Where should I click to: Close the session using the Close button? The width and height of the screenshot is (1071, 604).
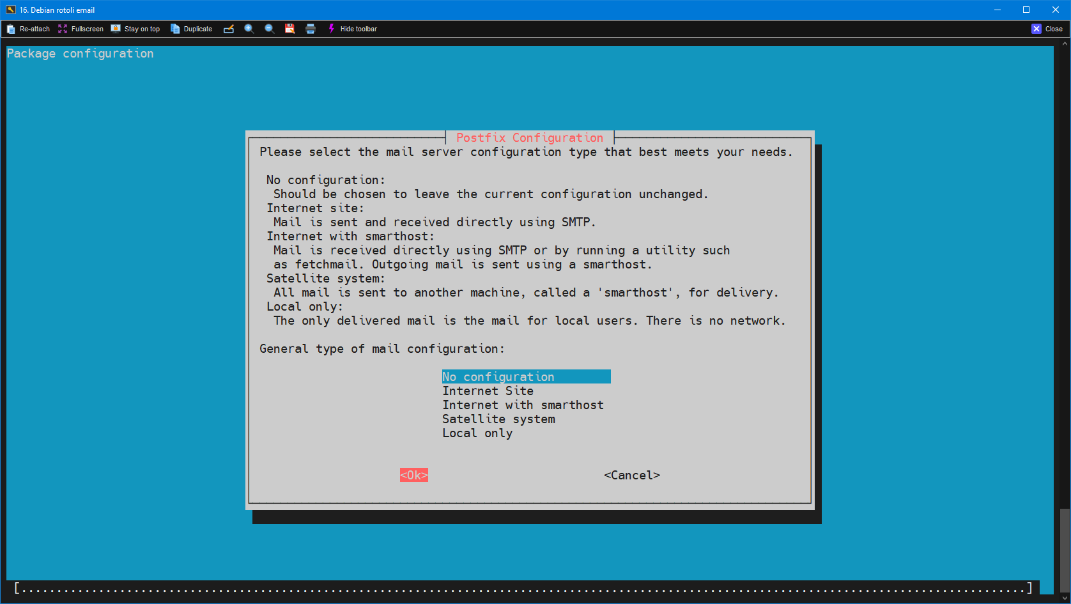(x=1047, y=29)
